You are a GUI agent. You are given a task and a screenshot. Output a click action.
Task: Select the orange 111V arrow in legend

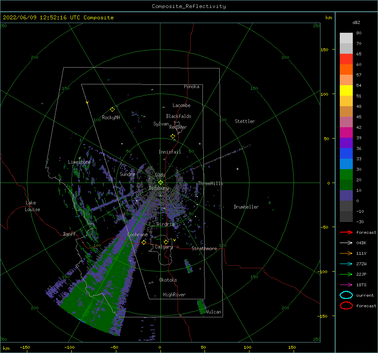[346, 253]
